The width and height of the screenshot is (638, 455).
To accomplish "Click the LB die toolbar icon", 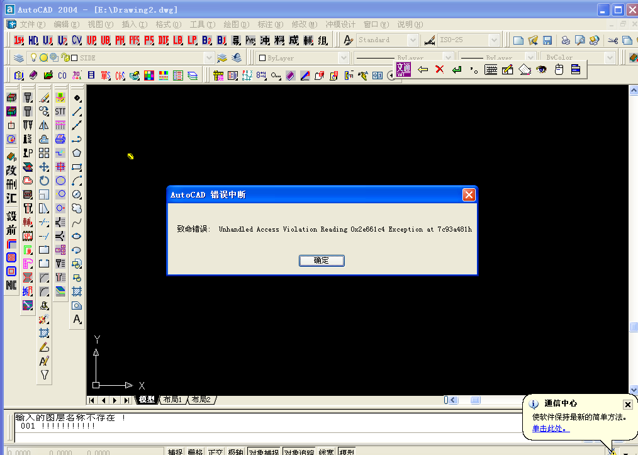I will click(178, 40).
